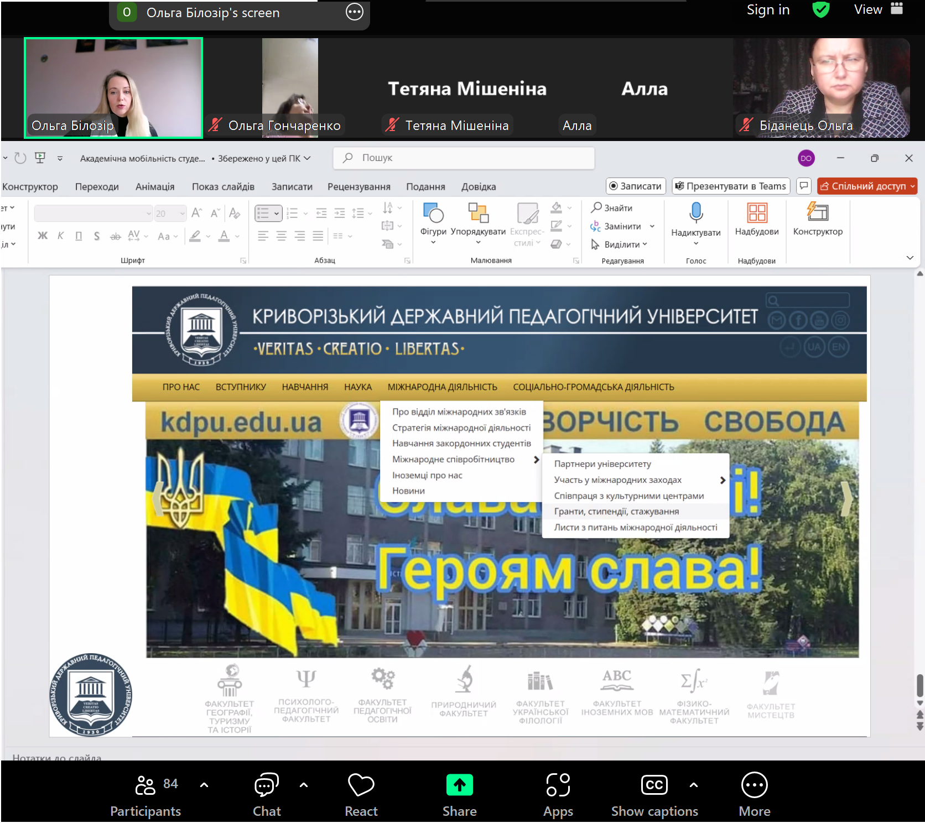Viewport: 925px width, 823px height.
Task: Open the bullets list dropdown
Action: point(276,213)
